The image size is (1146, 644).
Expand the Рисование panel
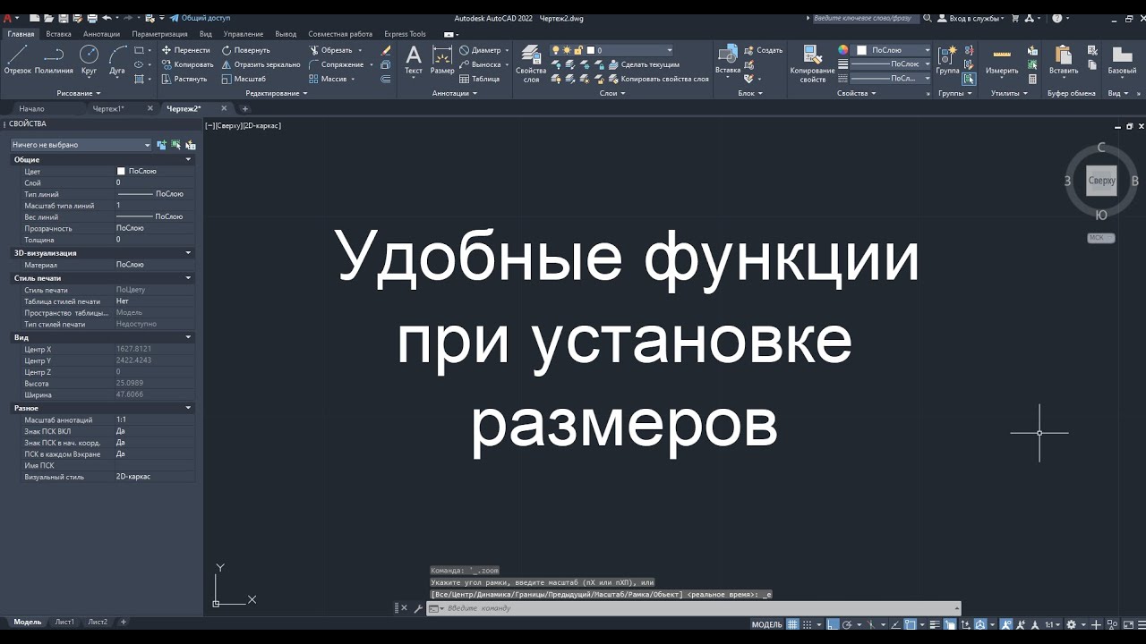79,93
